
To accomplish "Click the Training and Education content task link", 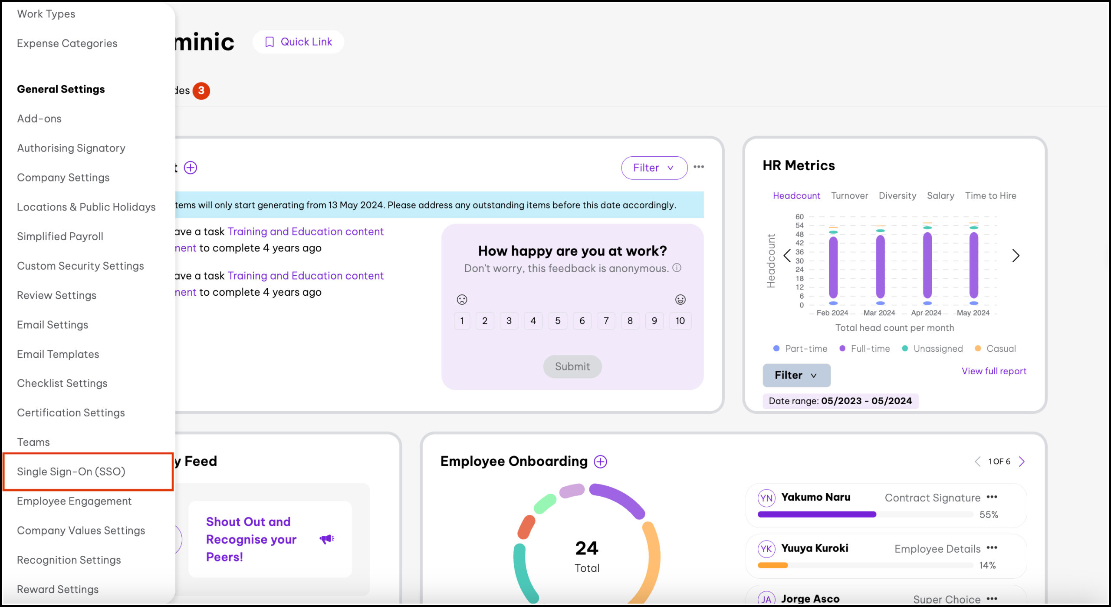I will 306,231.
